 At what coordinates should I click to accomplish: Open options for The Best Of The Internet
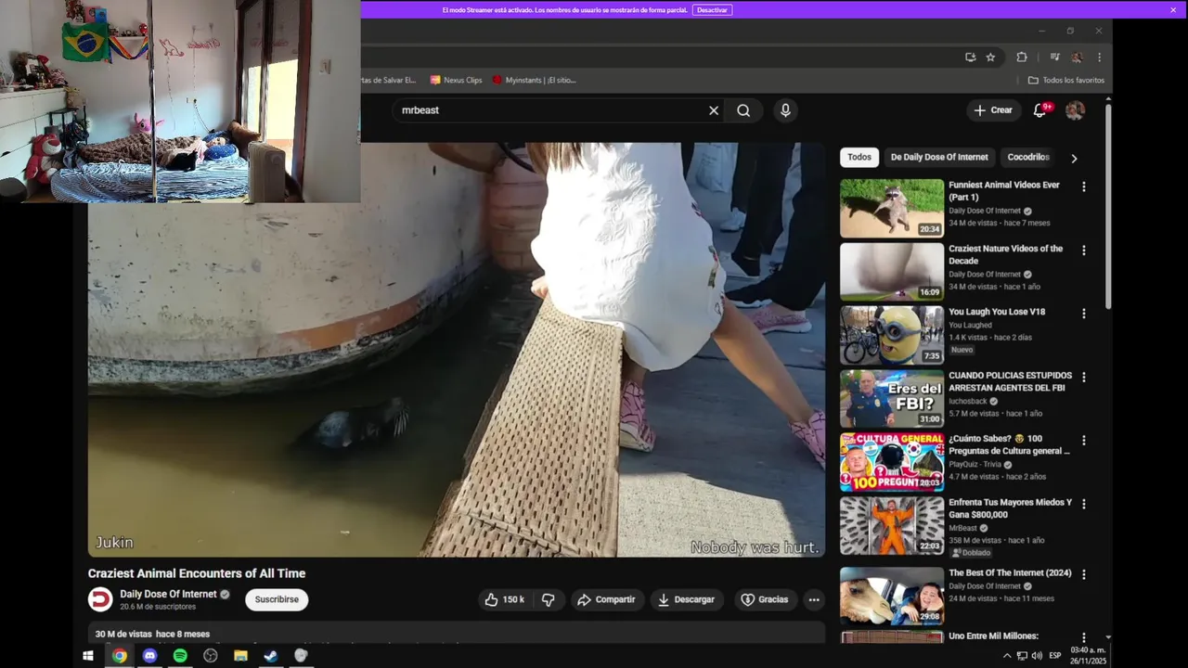pyautogui.click(x=1083, y=575)
